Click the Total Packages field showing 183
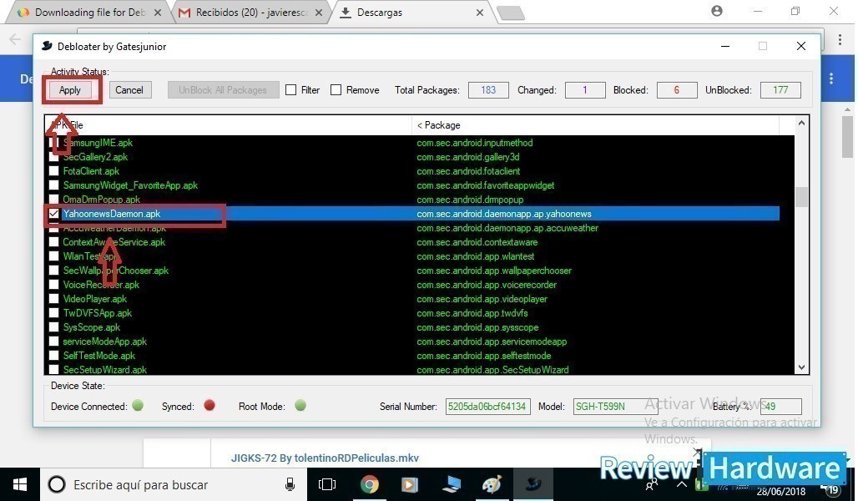The width and height of the screenshot is (858, 501). tap(488, 90)
